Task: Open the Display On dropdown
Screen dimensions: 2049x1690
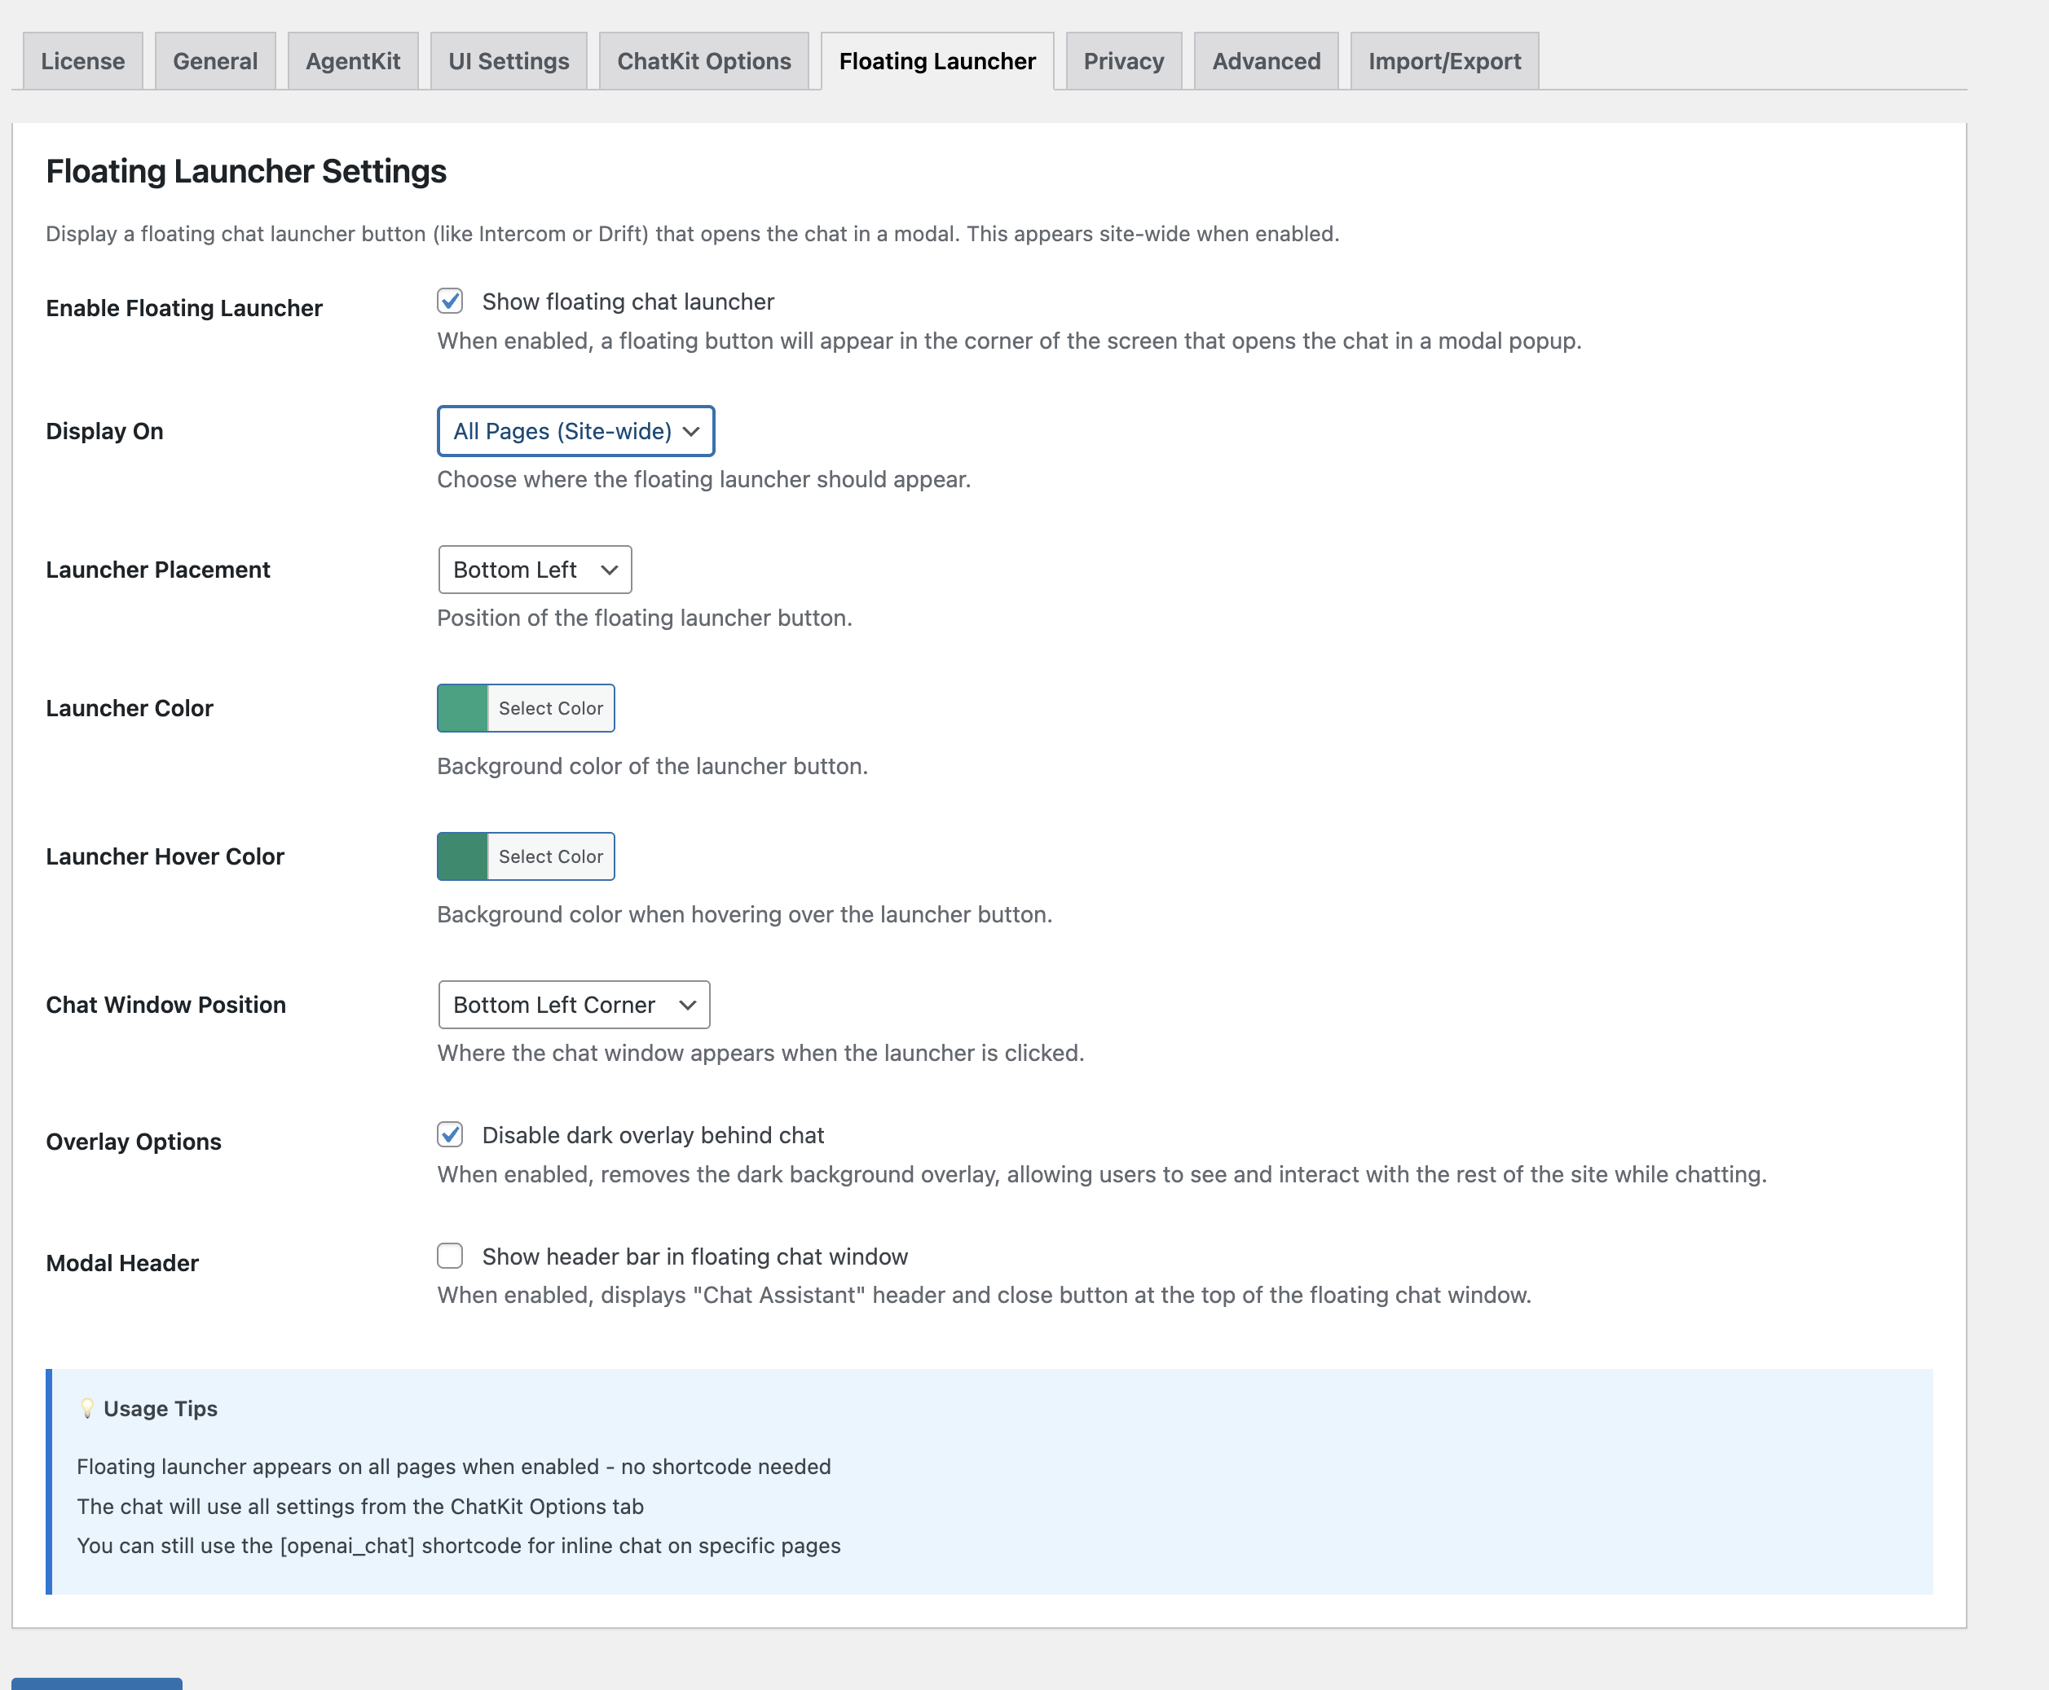Action: 575,430
